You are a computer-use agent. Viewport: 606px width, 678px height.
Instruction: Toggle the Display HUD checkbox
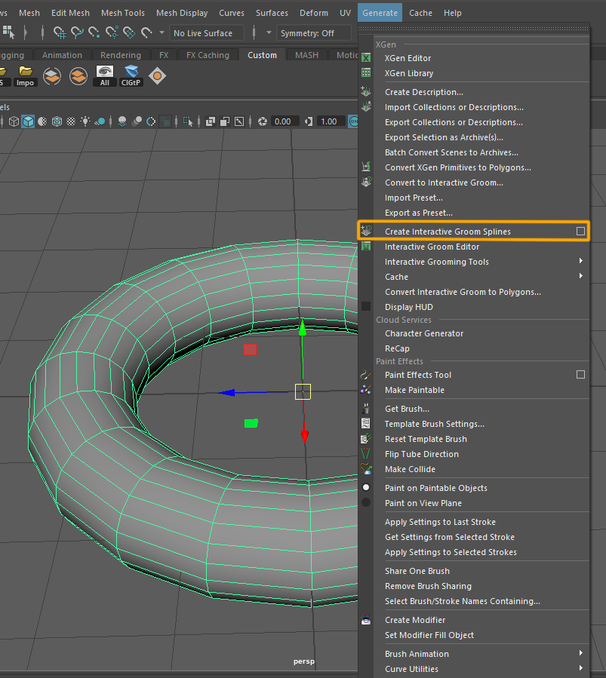coord(366,307)
